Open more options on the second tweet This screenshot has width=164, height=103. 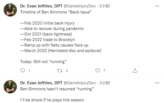coord(157,83)
